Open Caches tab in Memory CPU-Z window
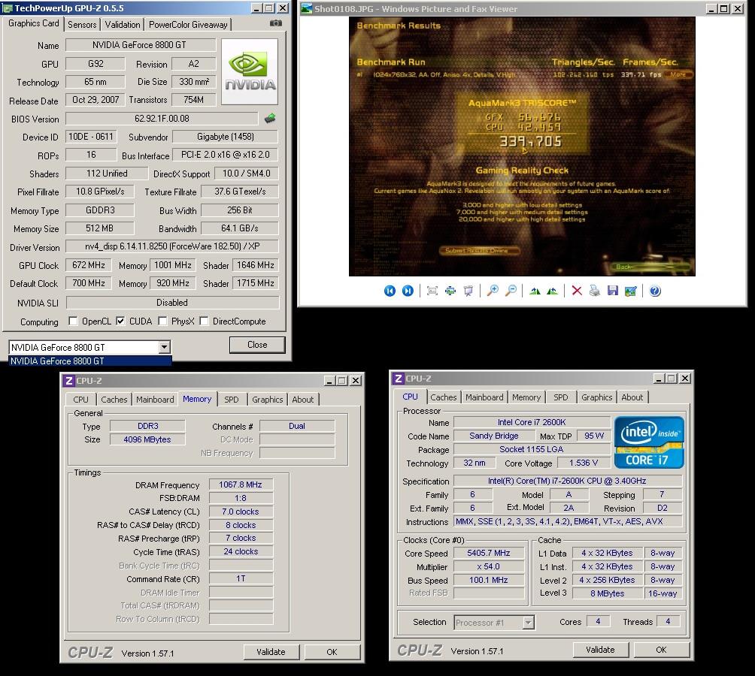This screenshot has height=676, width=755. point(114,400)
